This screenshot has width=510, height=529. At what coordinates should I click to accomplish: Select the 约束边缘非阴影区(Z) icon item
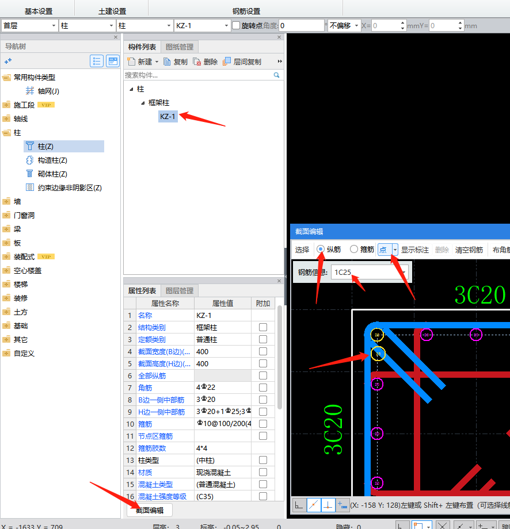click(x=30, y=187)
